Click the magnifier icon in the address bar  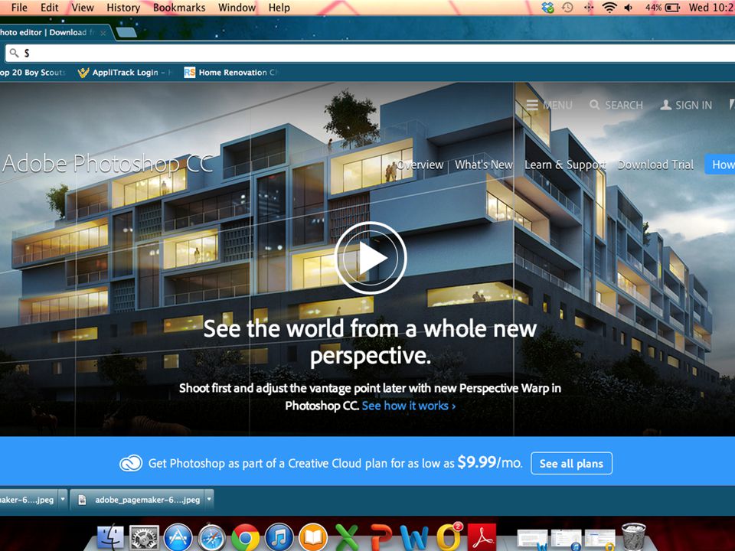coord(14,53)
